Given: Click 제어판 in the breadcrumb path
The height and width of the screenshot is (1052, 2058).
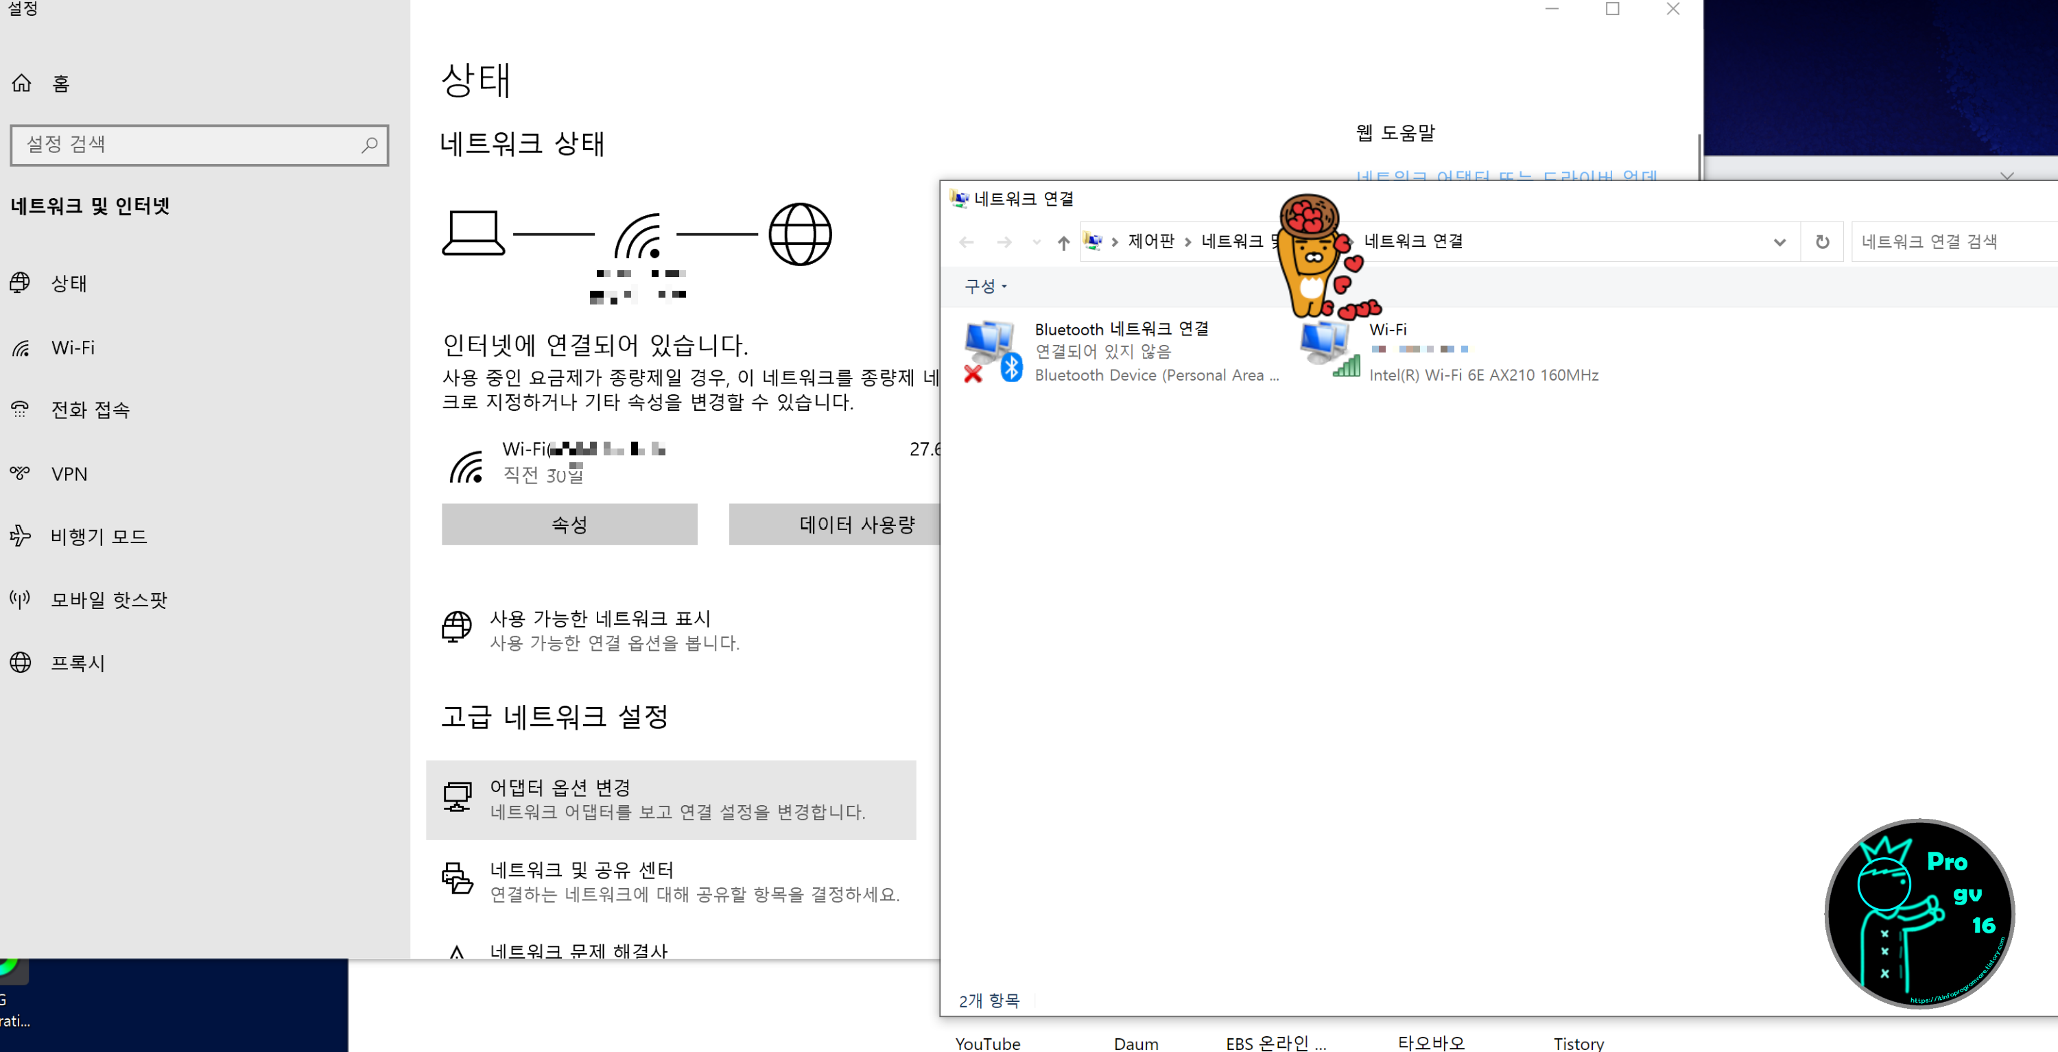Looking at the screenshot, I should 1150,241.
